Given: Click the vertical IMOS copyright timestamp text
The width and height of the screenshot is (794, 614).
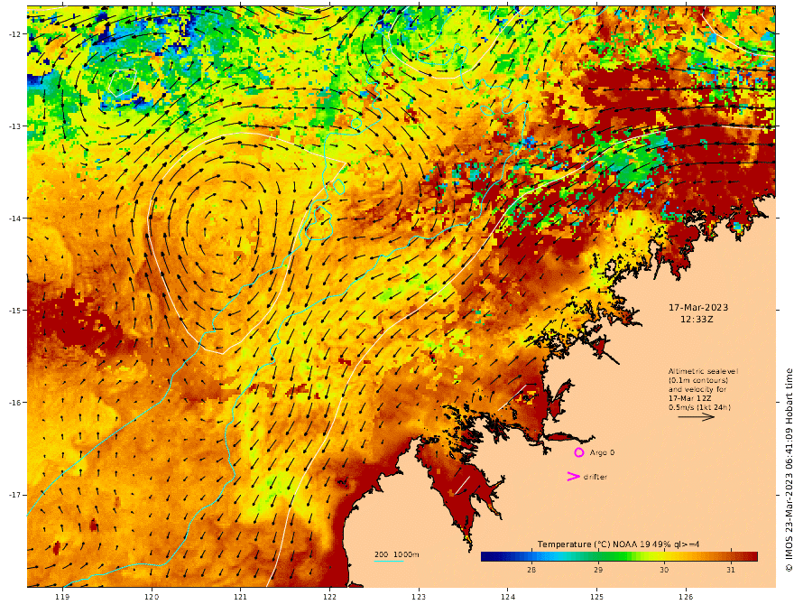Looking at the screenshot, I should click(789, 470).
